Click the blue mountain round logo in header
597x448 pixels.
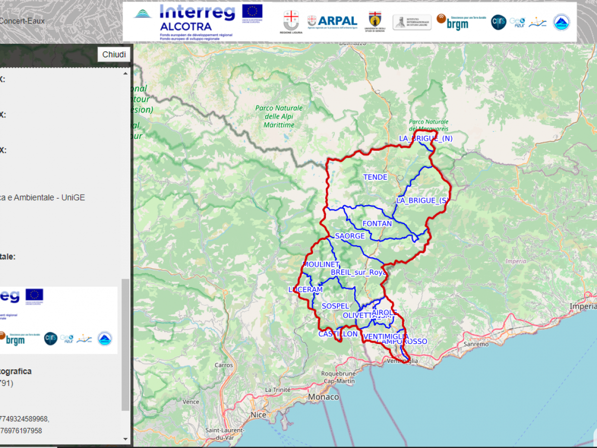(562, 22)
